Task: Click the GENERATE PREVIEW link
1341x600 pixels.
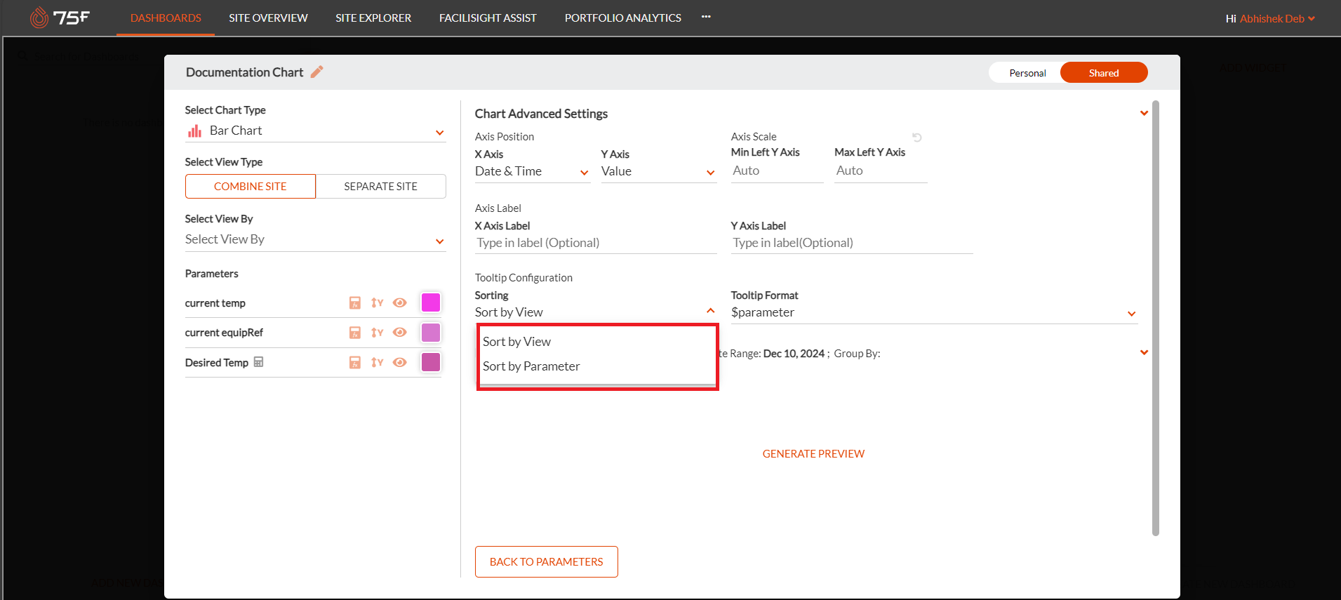Action: point(813,454)
